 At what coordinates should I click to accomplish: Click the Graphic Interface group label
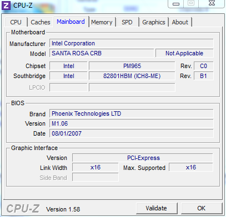pyautogui.click(x=34, y=148)
